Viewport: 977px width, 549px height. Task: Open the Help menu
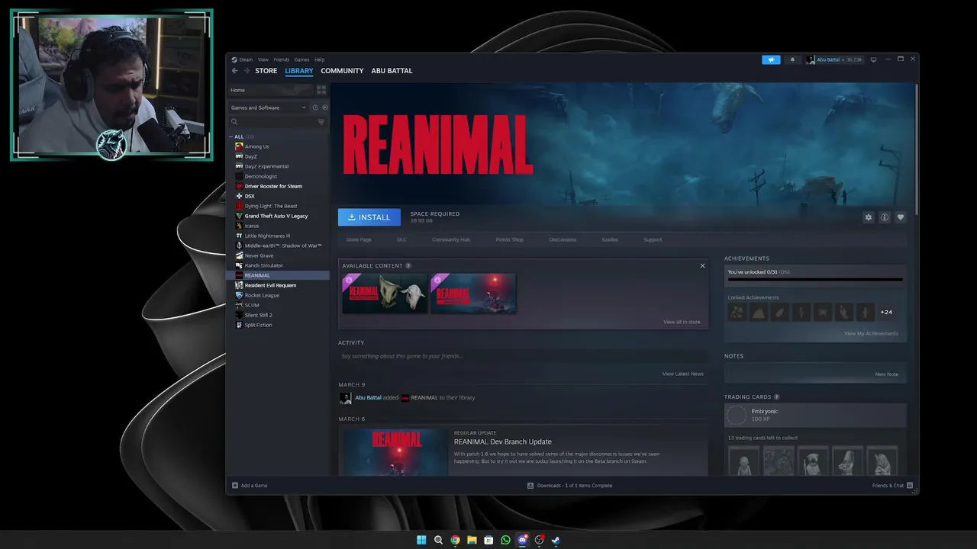319,59
